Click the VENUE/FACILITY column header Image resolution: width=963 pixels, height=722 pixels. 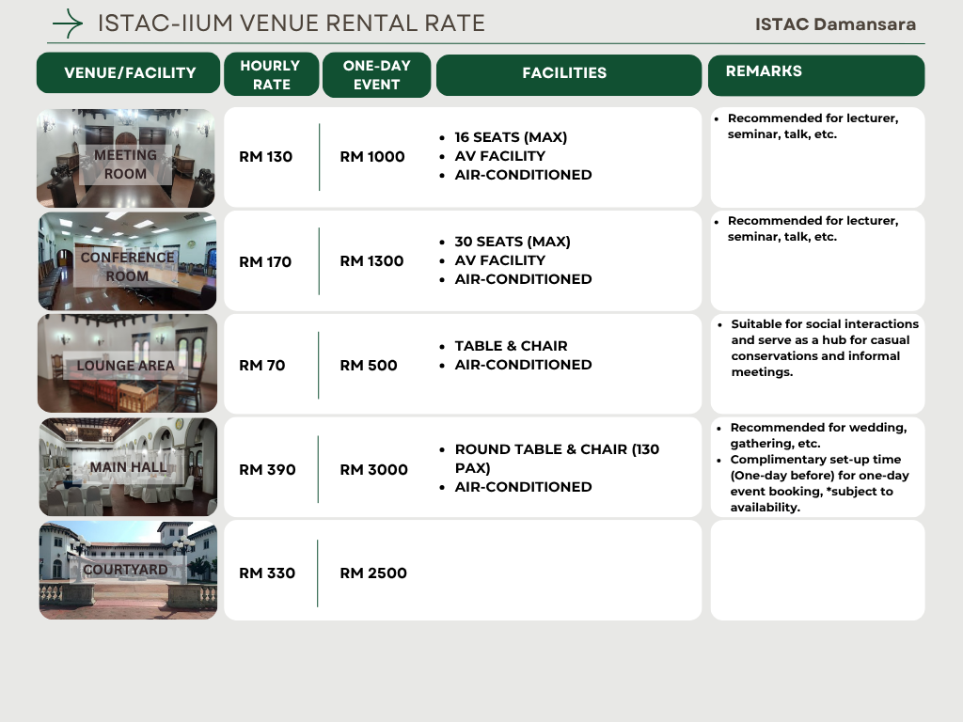[x=130, y=73]
